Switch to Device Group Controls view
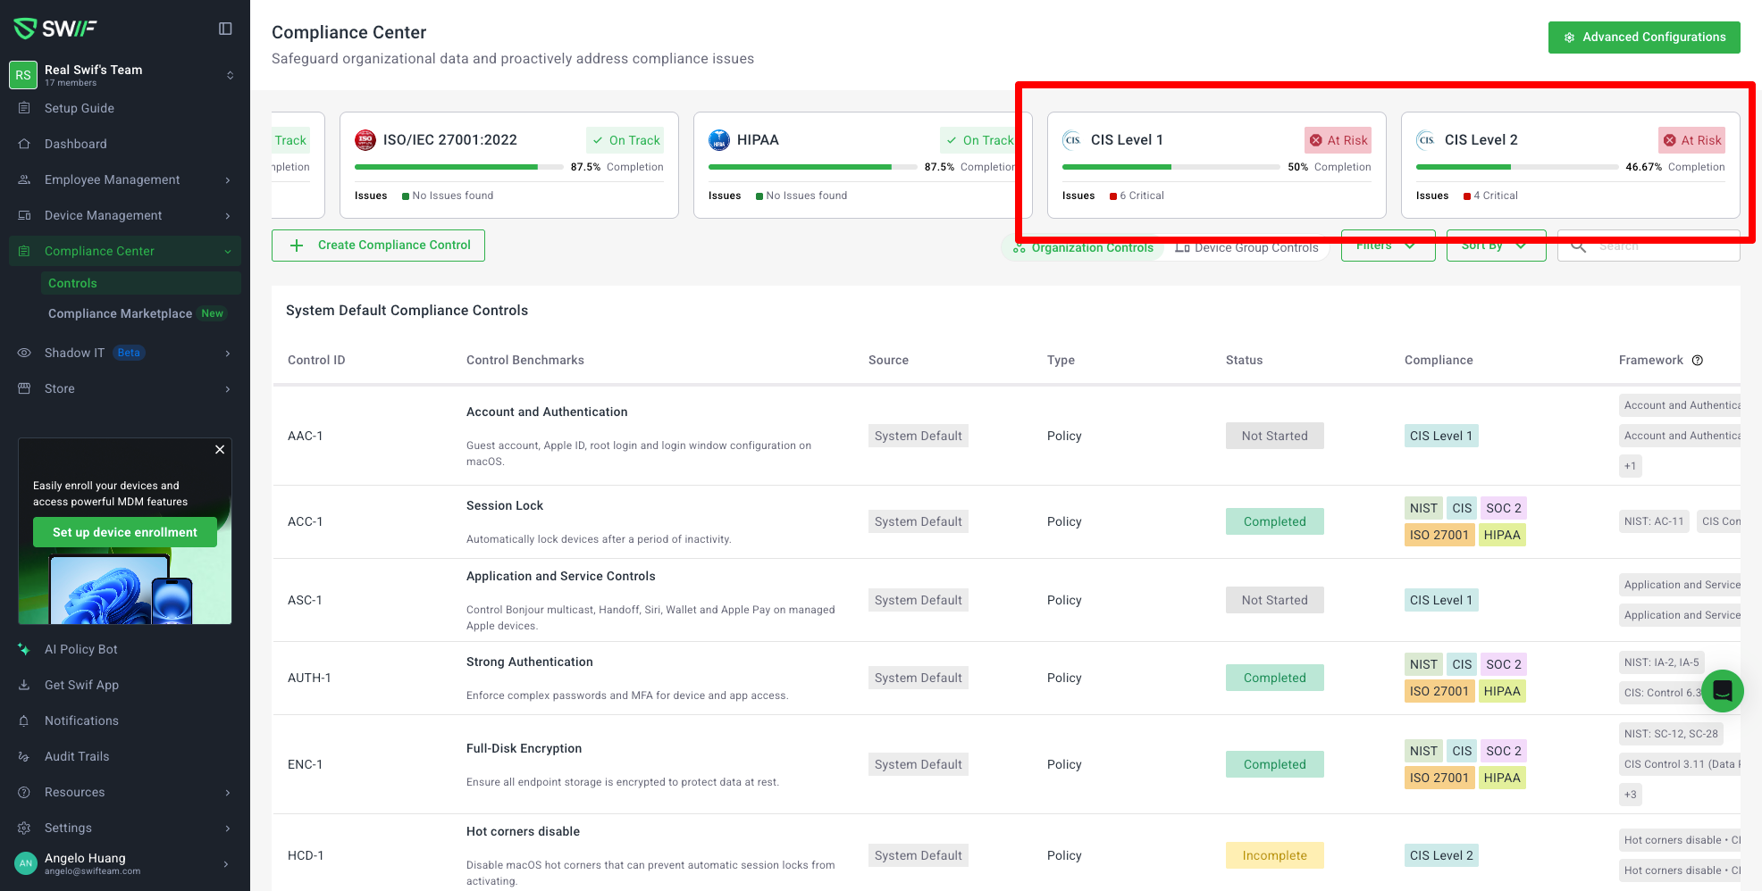This screenshot has height=891, width=1762. [1247, 248]
